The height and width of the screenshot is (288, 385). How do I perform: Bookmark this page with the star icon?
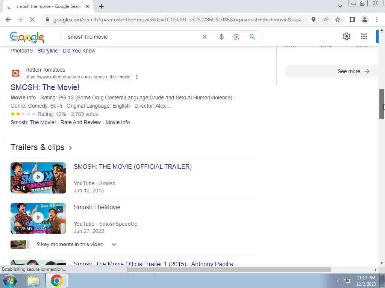tap(338, 19)
